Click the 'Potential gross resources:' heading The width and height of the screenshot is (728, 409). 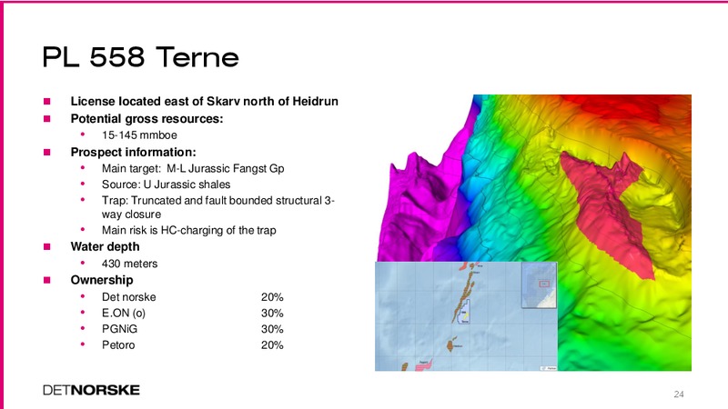click(x=147, y=119)
